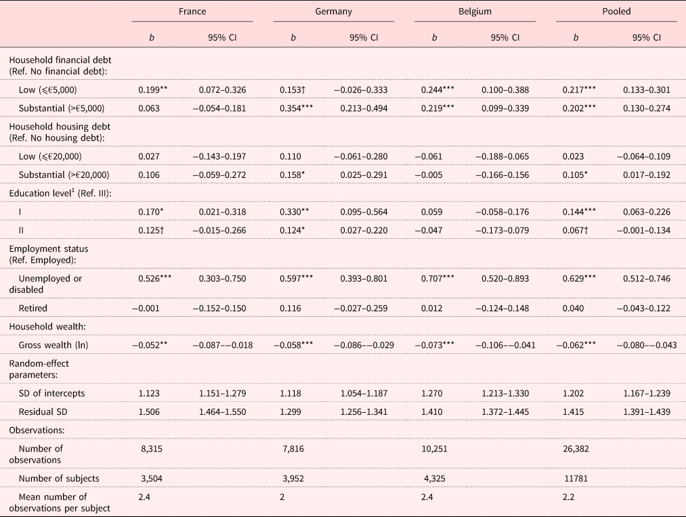Select the SD of intercepts label

[51, 392]
